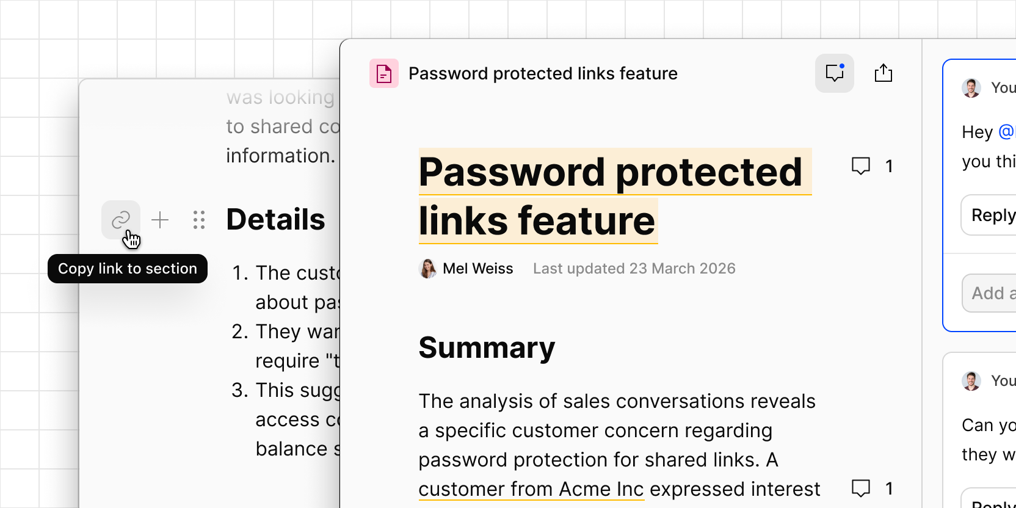Click the plus icon beside Details heading
The height and width of the screenshot is (508, 1016).
click(160, 220)
